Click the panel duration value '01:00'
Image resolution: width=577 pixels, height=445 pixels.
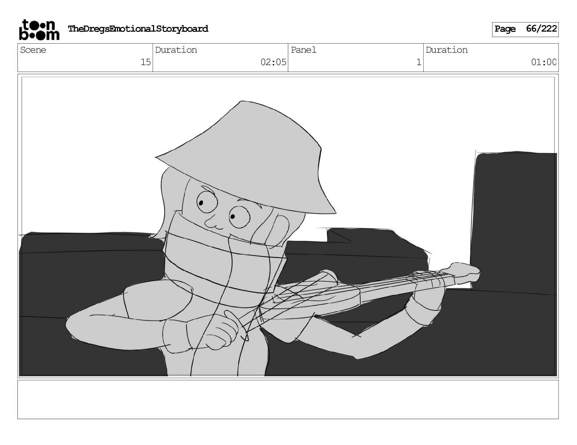[543, 62]
